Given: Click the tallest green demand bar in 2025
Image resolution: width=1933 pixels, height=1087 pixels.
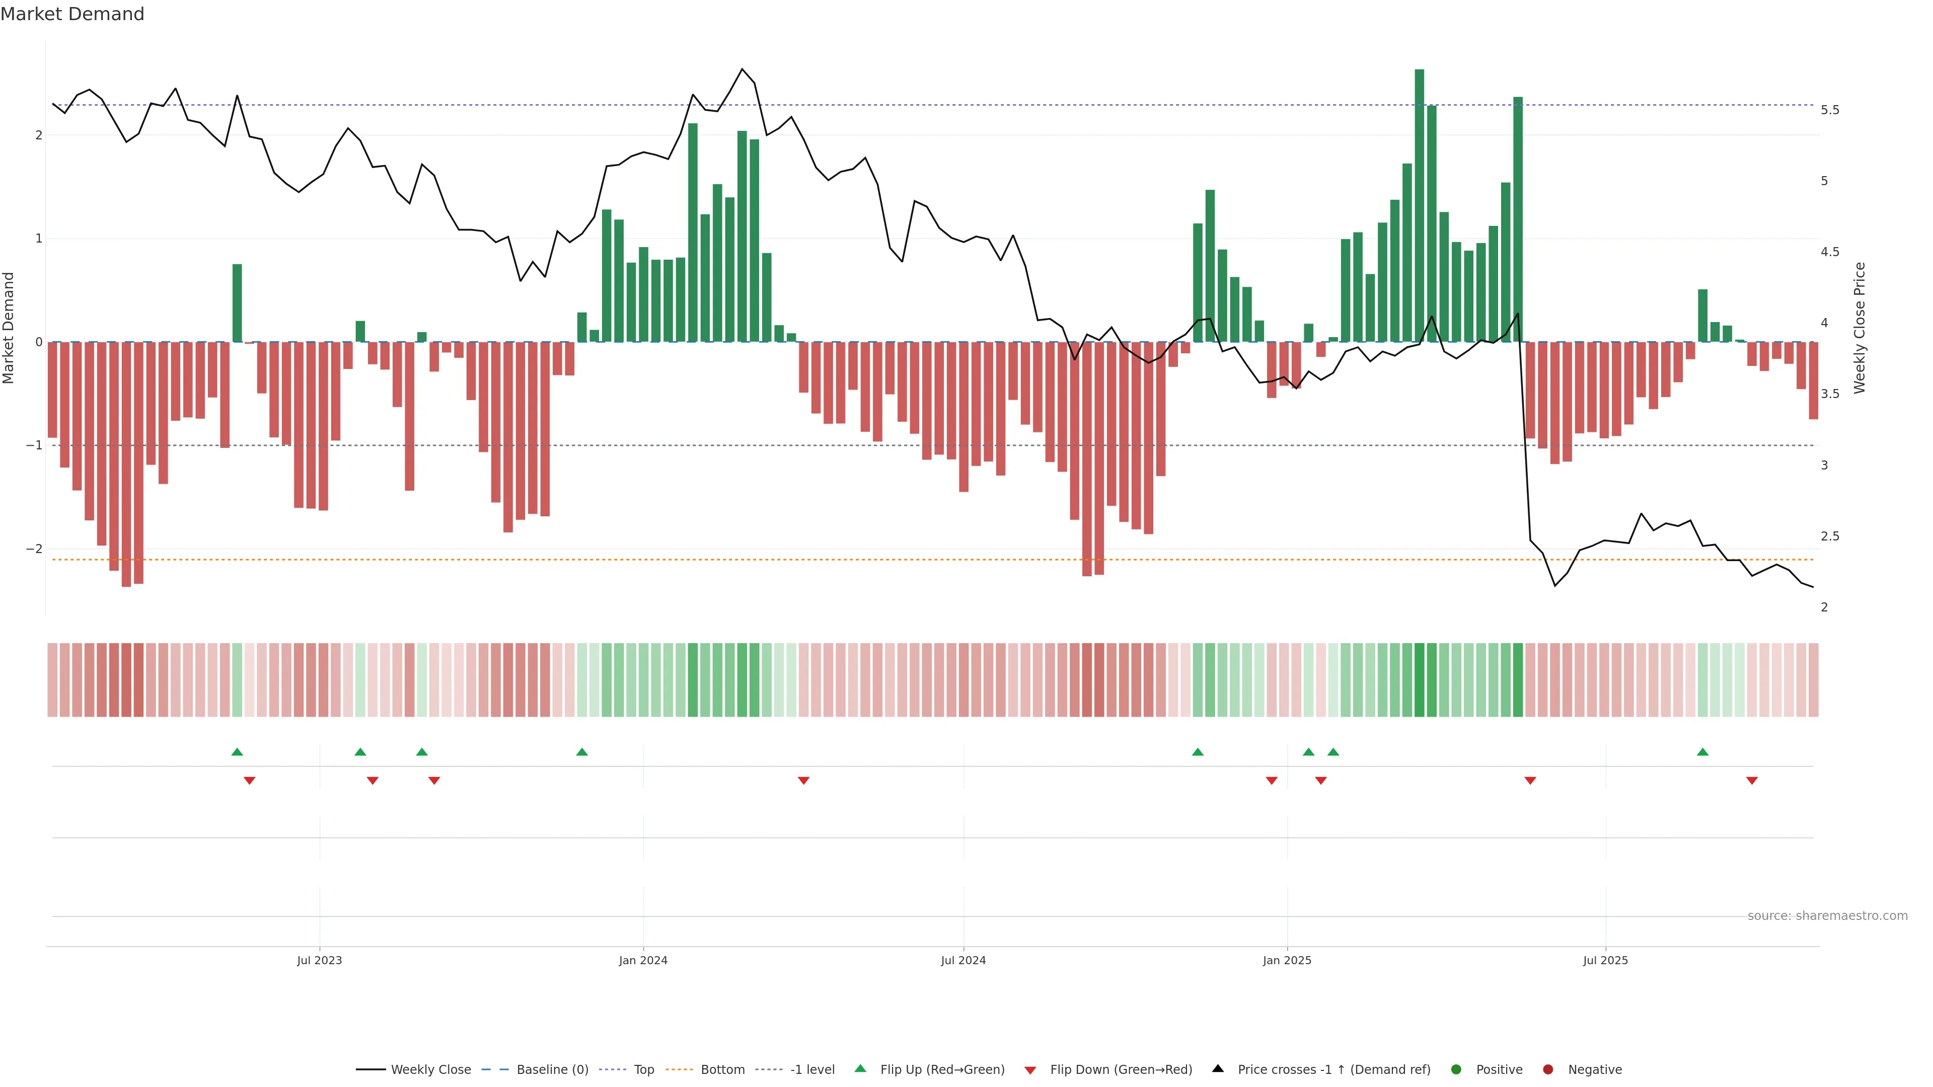Looking at the screenshot, I should coord(1419,202).
